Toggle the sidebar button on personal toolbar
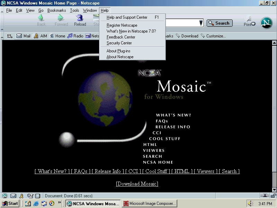277x208 pixels. pyautogui.click(x=10, y=36)
